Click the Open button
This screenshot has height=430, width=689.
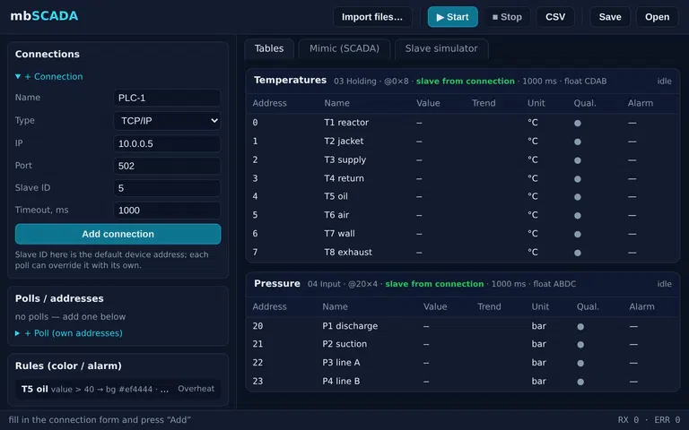click(x=657, y=17)
